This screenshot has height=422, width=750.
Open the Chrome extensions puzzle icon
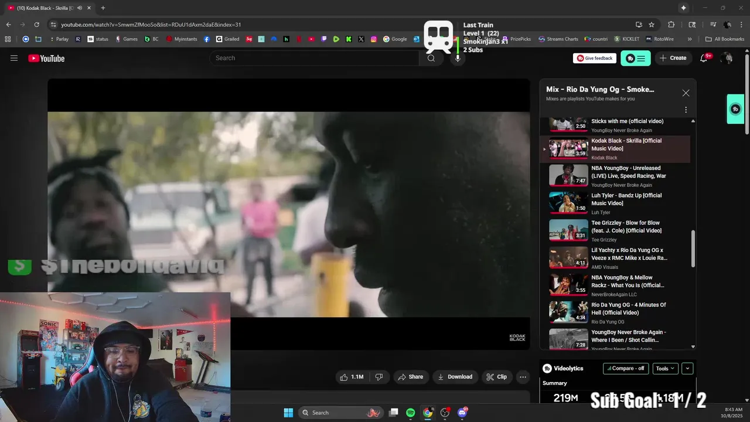pos(671,25)
